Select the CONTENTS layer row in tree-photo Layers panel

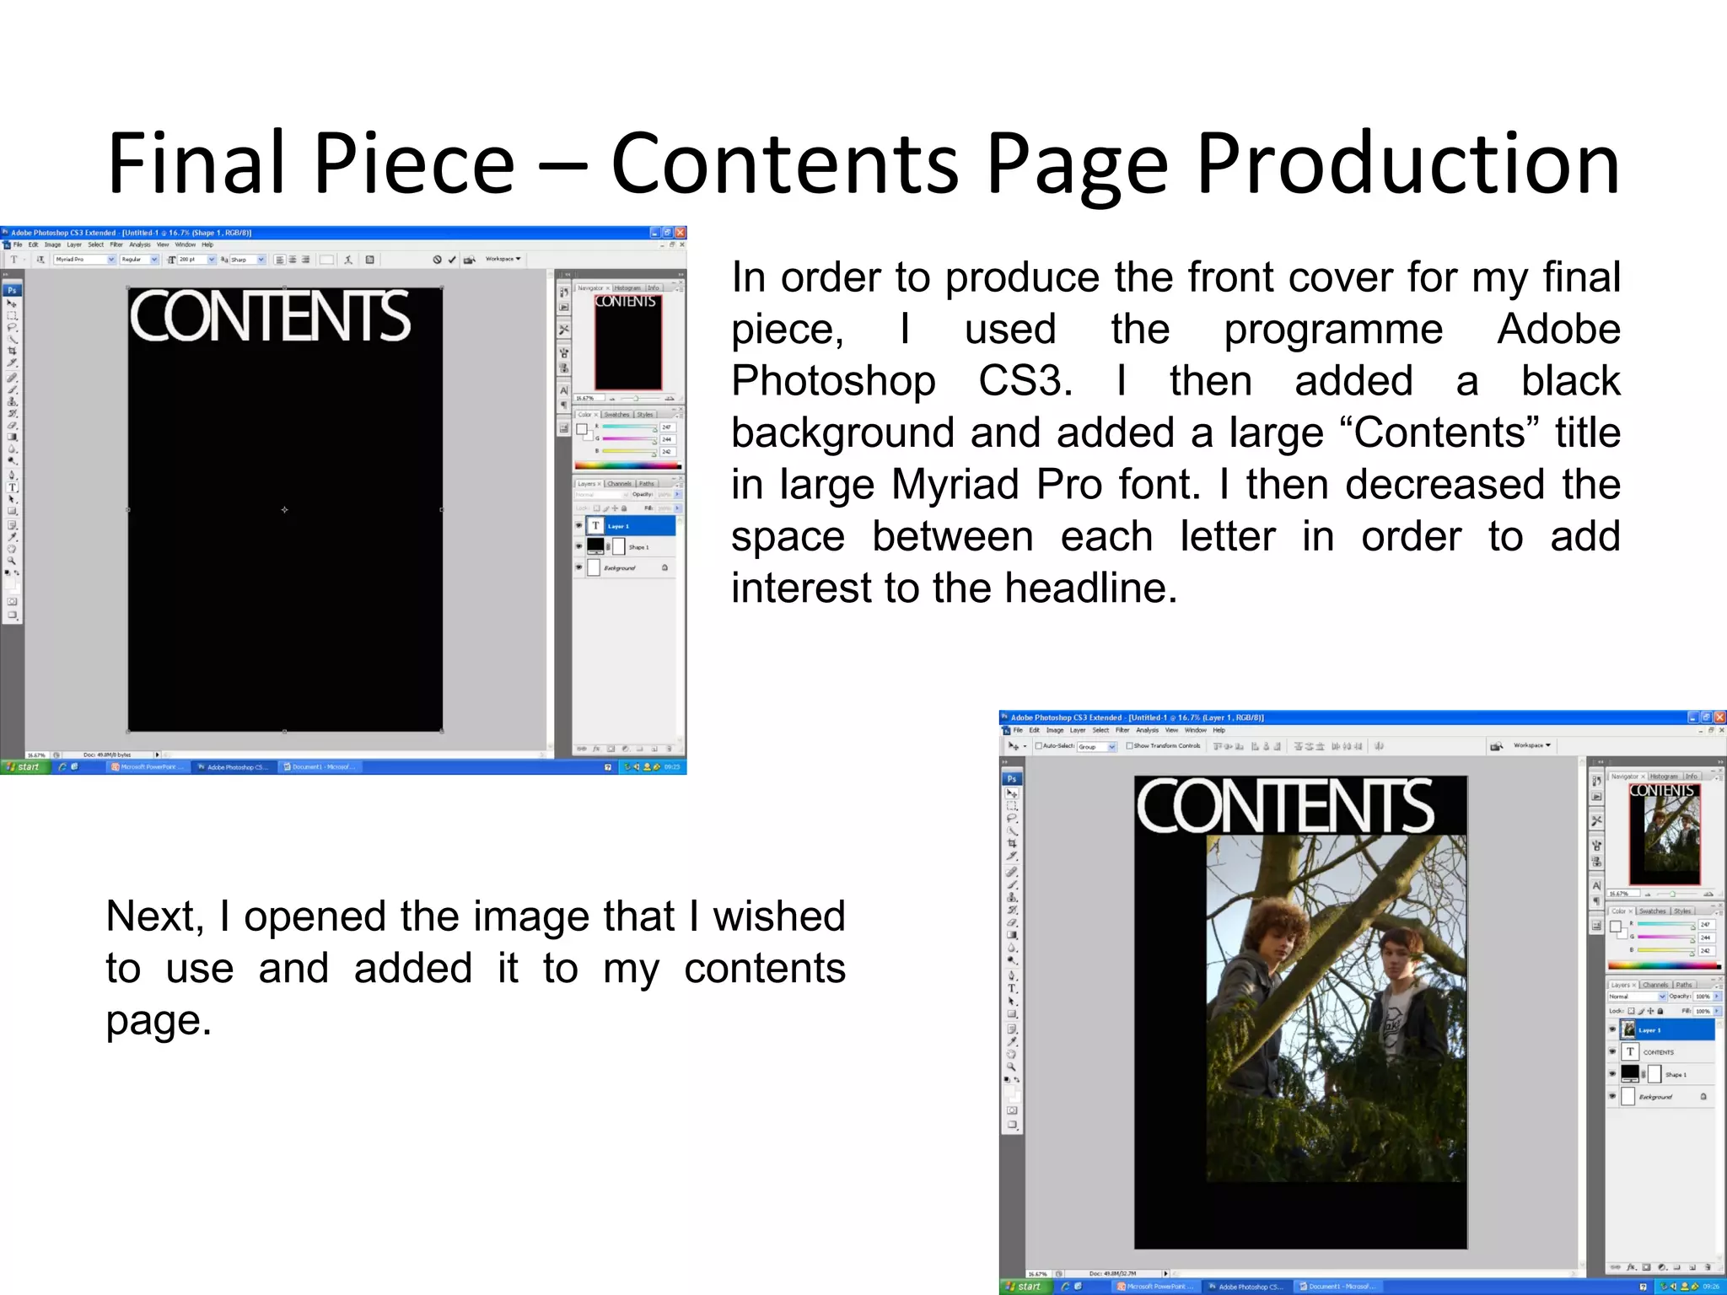1661,1051
